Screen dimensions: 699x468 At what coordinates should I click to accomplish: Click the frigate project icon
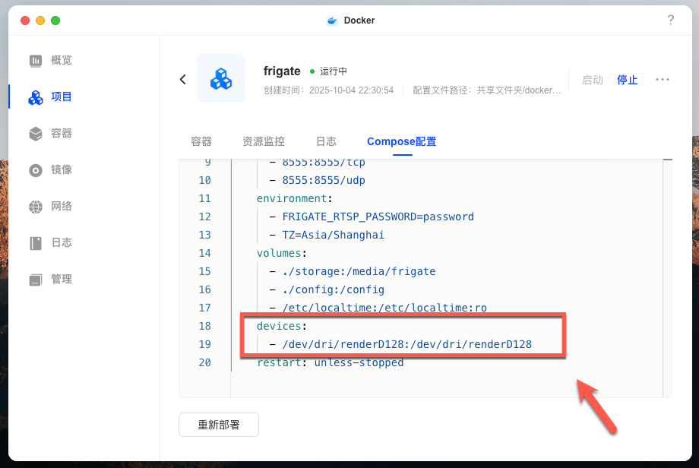coord(221,78)
